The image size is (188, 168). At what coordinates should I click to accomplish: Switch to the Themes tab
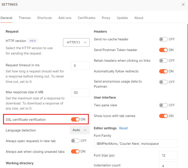pyautogui.click(x=25, y=18)
